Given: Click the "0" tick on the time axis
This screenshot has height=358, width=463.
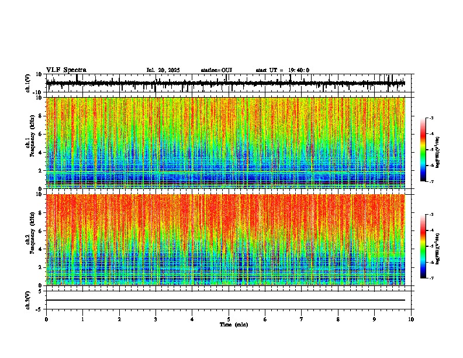Looking at the screenshot, I should [x=46, y=319].
